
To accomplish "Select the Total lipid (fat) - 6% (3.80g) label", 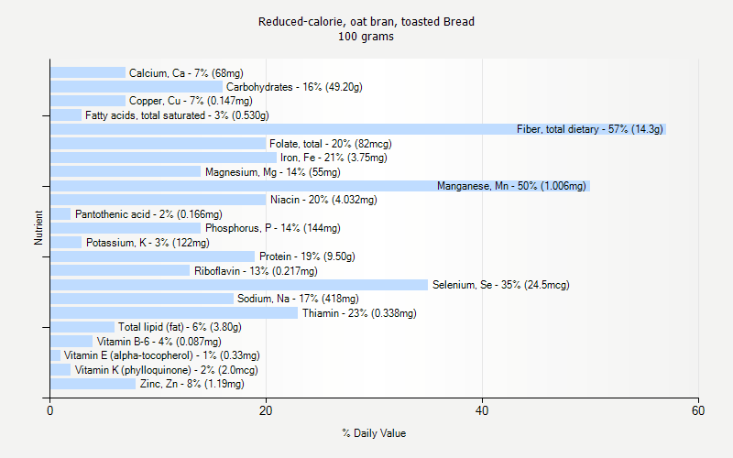I will click(x=180, y=327).
